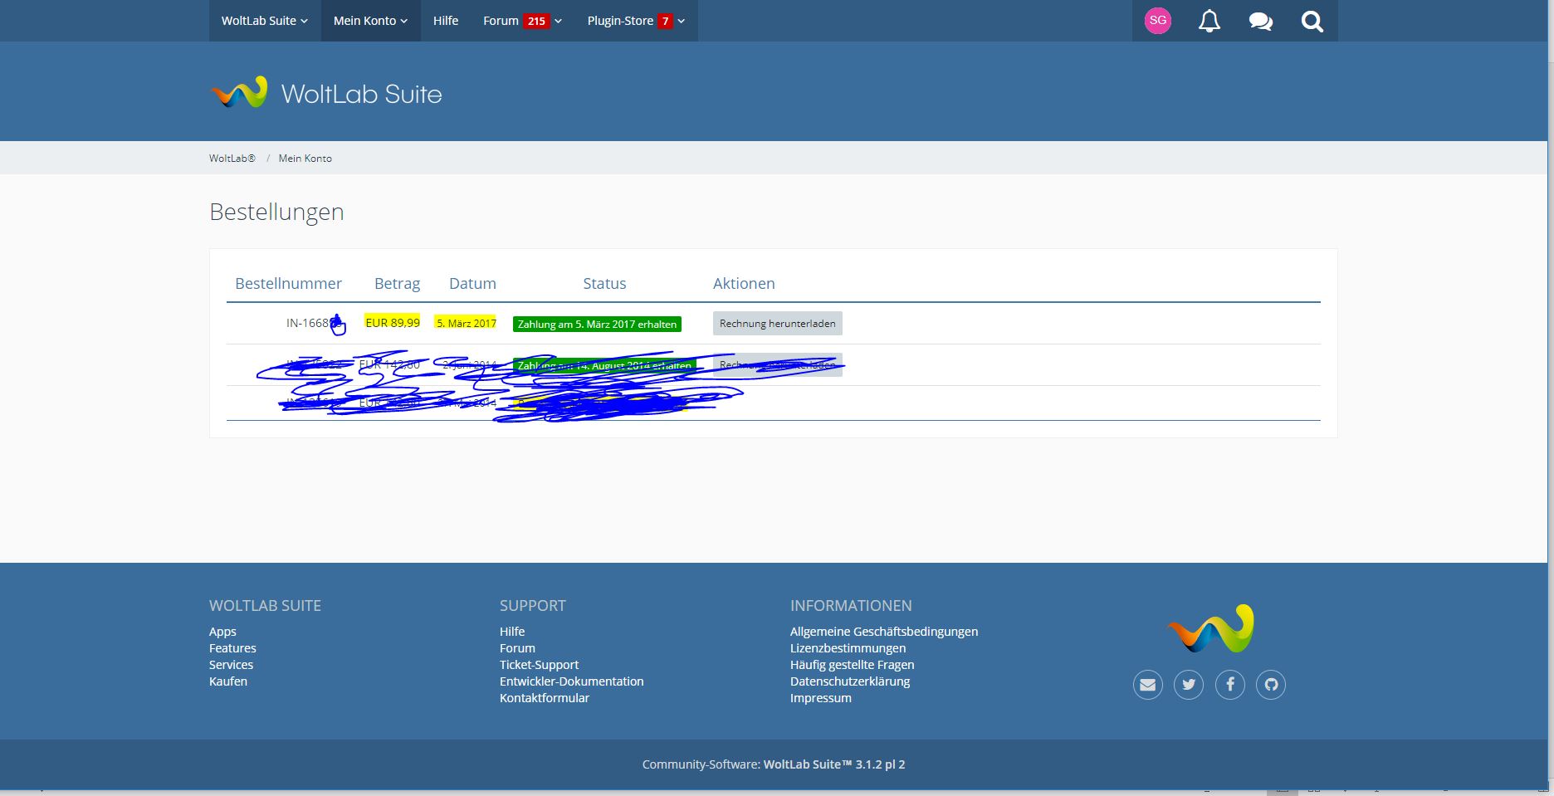
Task: Open Ticket-Support link in footer
Action: coord(539,665)
